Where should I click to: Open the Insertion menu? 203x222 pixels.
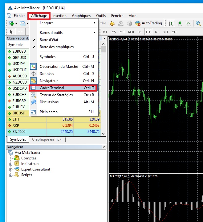point(59,16)
